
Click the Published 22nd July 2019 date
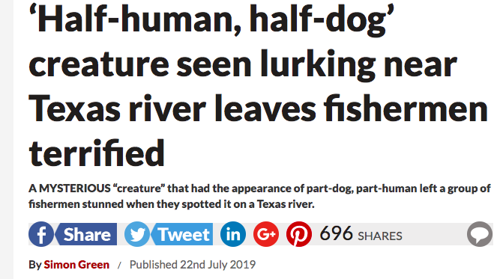[x=193, y=265]
